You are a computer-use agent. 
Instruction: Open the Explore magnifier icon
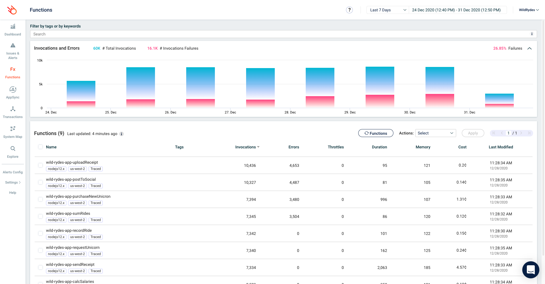coord(13,149)
